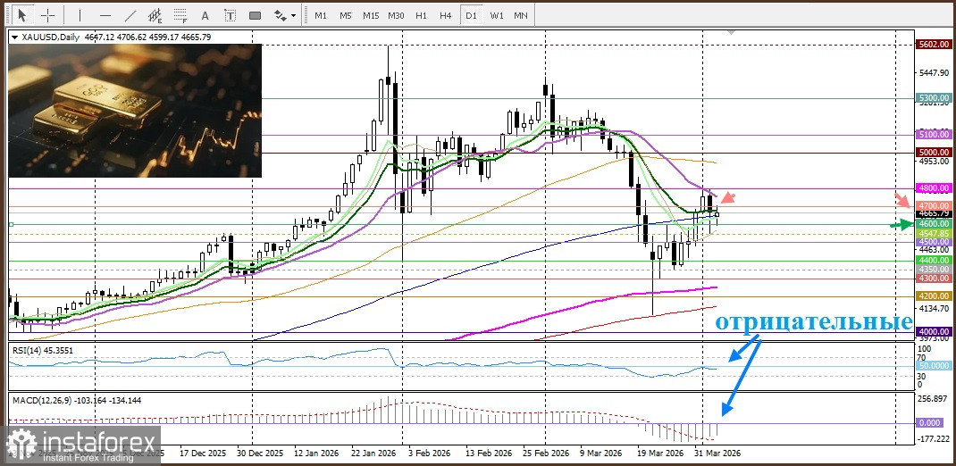Select the text label tool

pyautogui.click(x=230, y=15)
